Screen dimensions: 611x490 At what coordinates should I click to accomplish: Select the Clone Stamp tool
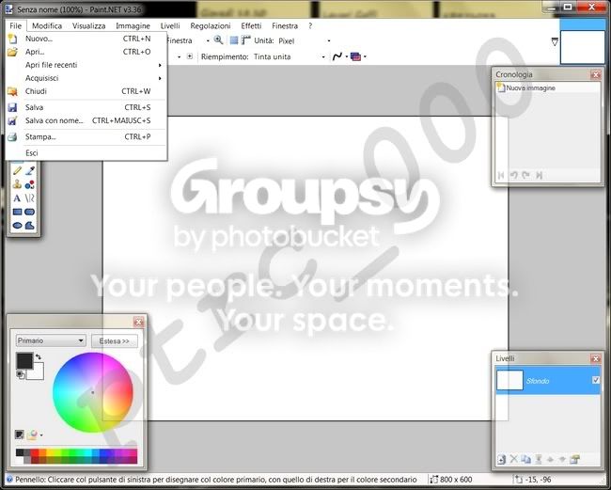tap(17, 184)
